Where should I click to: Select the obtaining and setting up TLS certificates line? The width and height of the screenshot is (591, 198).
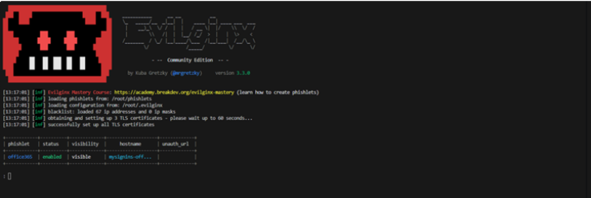pyautogui.click(x=127, y=118)
